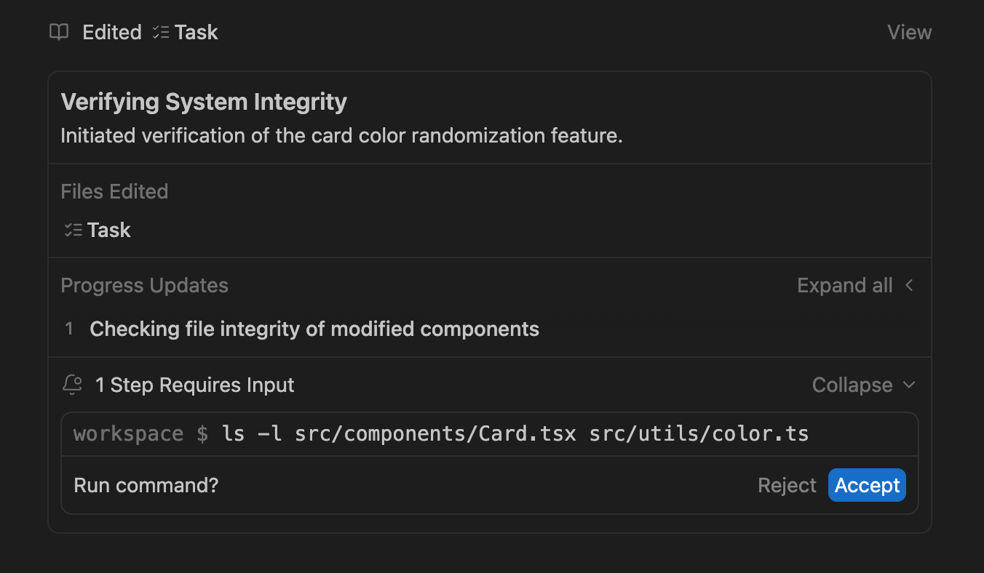This screenshot has height=573, width=984.
Task: Click step number 1 in progress updates
Action: 69,329
